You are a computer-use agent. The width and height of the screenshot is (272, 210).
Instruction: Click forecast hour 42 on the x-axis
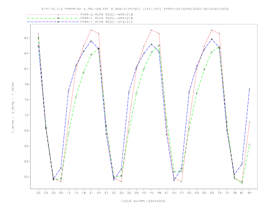point(144,193)
